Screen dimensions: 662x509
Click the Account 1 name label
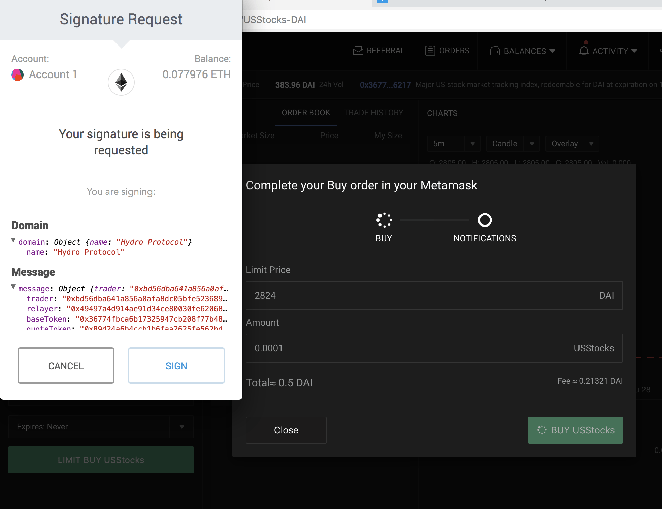[53, 74]
